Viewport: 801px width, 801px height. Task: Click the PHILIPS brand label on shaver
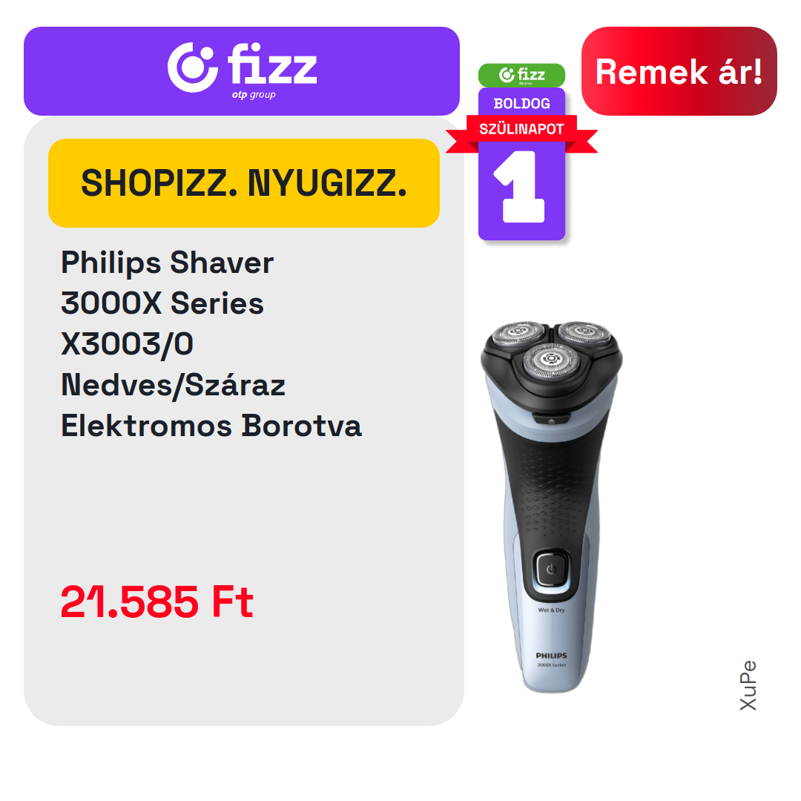point(551,656)
